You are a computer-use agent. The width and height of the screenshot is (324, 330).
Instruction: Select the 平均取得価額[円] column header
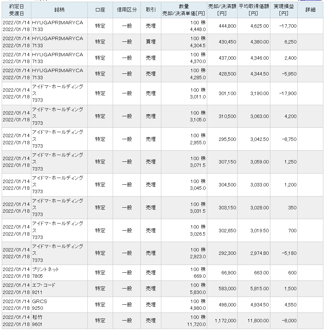pos(254,10)
